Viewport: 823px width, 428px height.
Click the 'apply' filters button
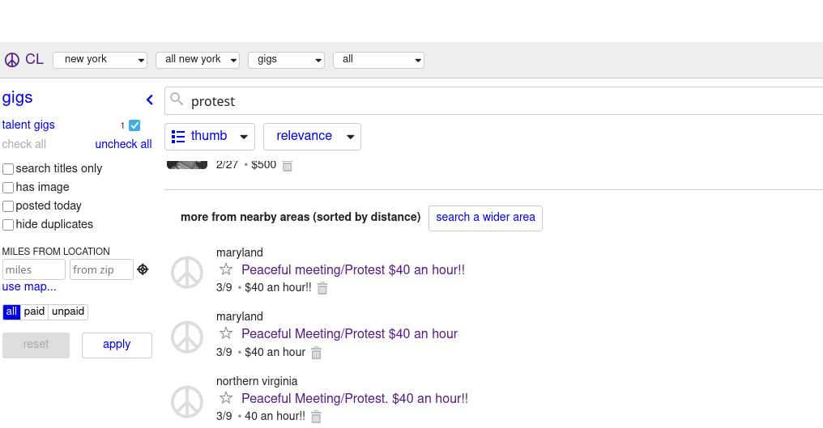(x=117, y=345)
